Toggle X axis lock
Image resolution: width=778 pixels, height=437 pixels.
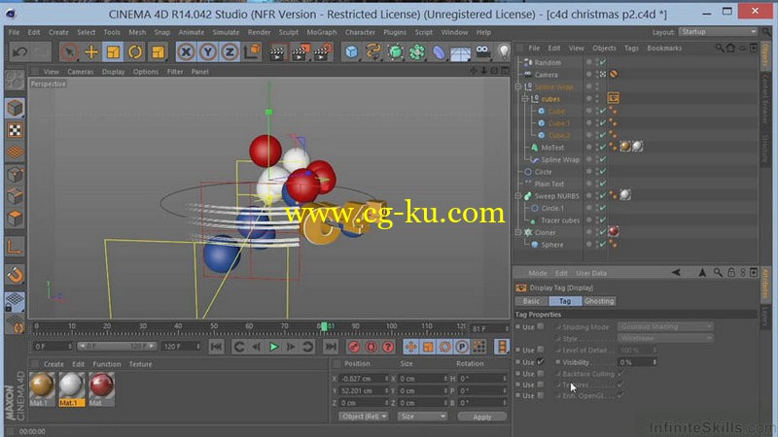(x=186, y=51)
